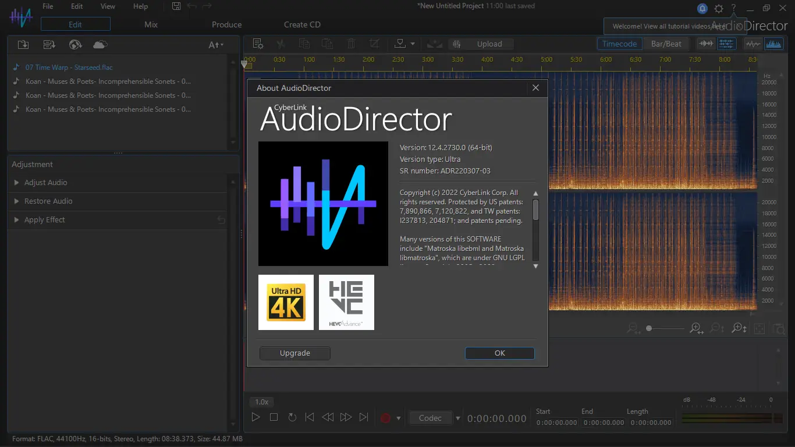Click the download from web globe icon

tap(74, 45)
